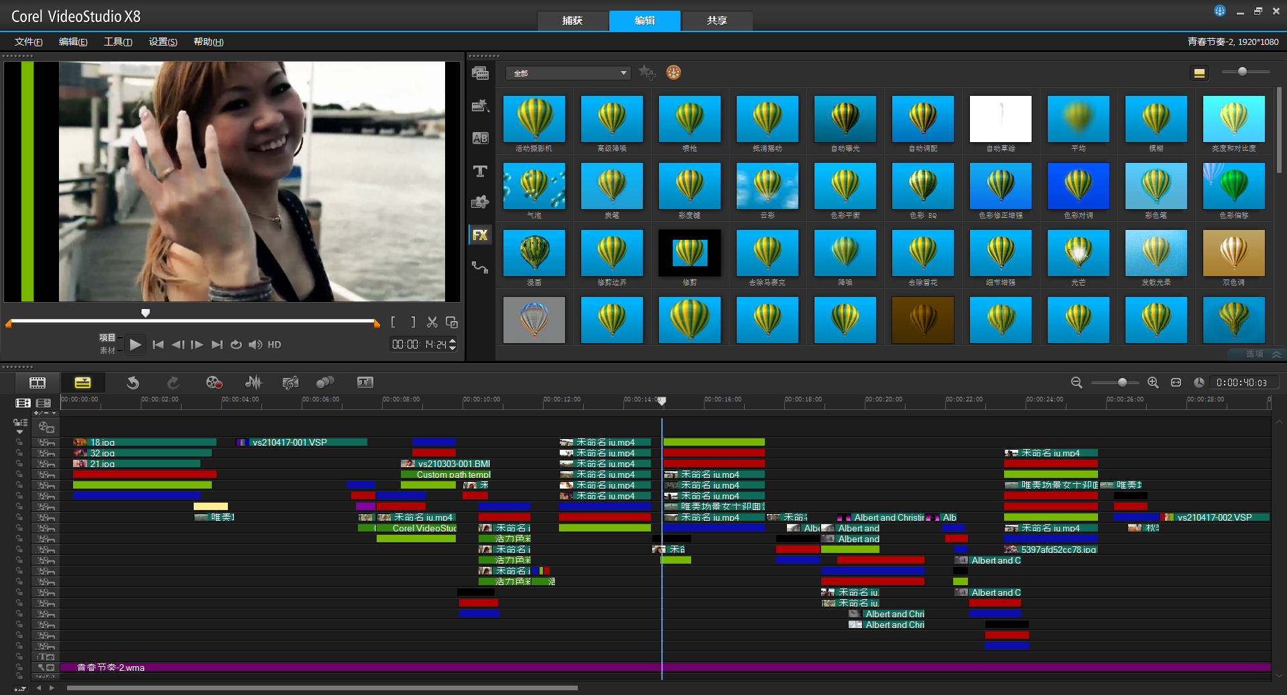Toggle the system volume speaker
Viewport: 1287px width, 695px height.
(x=255, y=344)
